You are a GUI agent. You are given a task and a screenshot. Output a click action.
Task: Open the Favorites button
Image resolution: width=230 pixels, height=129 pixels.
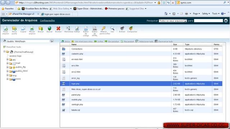coord(8,9)
